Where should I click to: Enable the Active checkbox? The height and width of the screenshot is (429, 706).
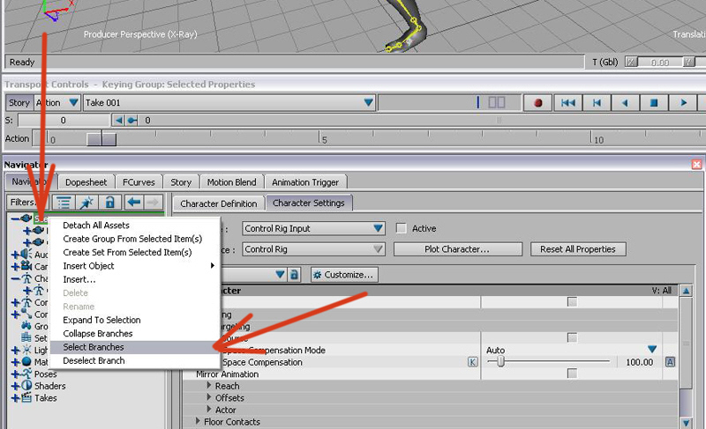pos(402,228)
